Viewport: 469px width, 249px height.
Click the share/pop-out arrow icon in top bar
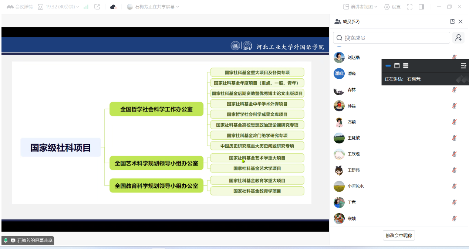[97, 7]
